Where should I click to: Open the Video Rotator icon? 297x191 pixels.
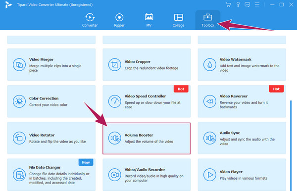[19, 138]
